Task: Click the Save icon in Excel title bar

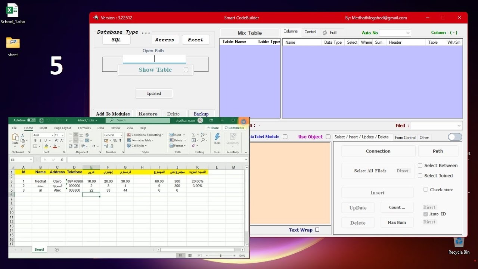Action: coord(41,120)
